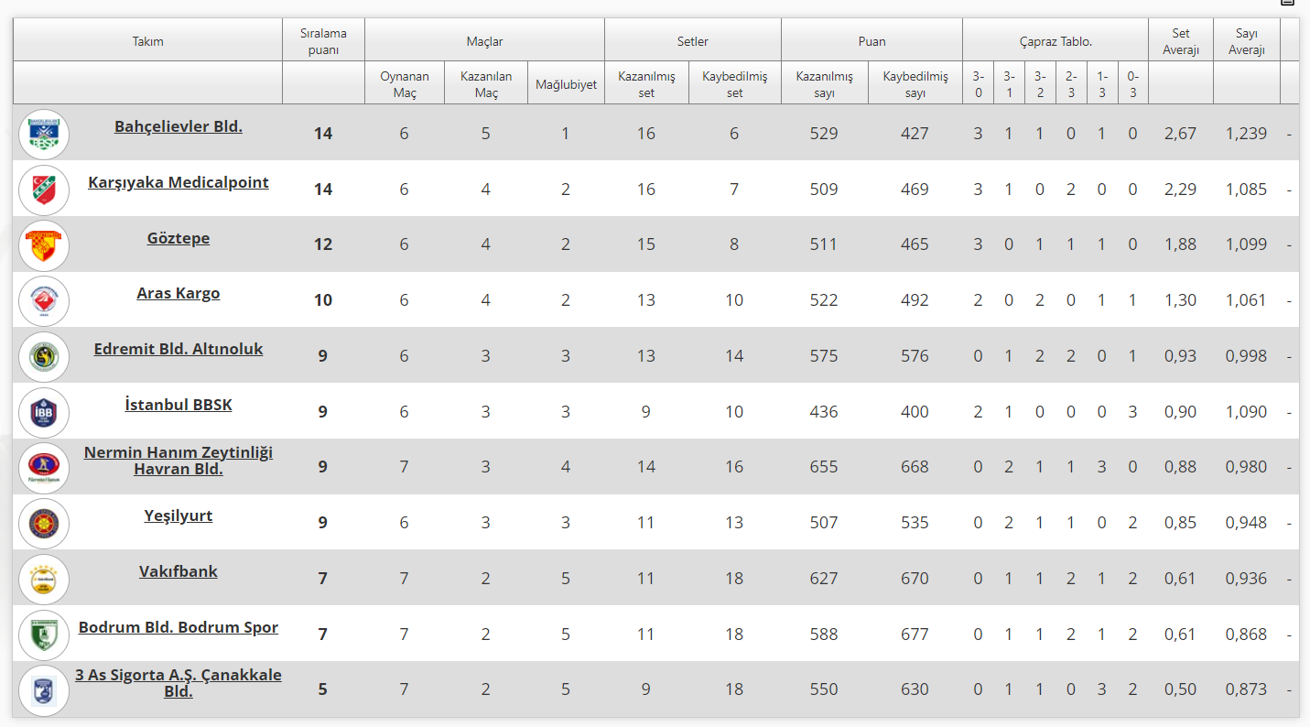The height and width of the screenshot is (727, 1310).
Task: Select Göztepe's ranking points value 12
Action: tap(323, 244)
